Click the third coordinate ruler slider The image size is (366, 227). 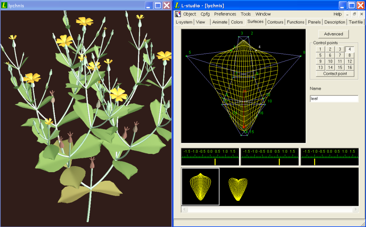click(x=329, y=156)
